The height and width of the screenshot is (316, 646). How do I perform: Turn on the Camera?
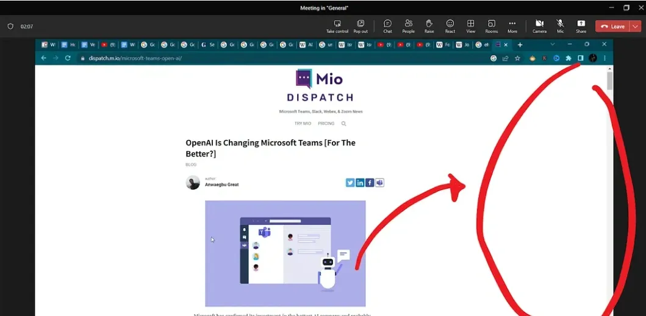pyautogui.click(x=539, y=26)
